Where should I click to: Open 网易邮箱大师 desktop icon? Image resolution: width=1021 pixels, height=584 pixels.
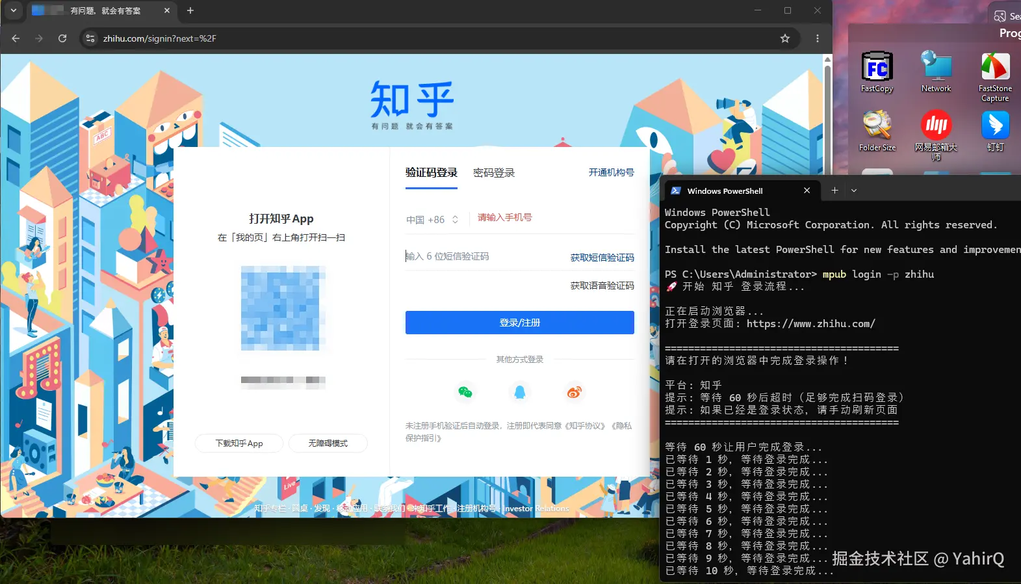click(x=936, y=135)
